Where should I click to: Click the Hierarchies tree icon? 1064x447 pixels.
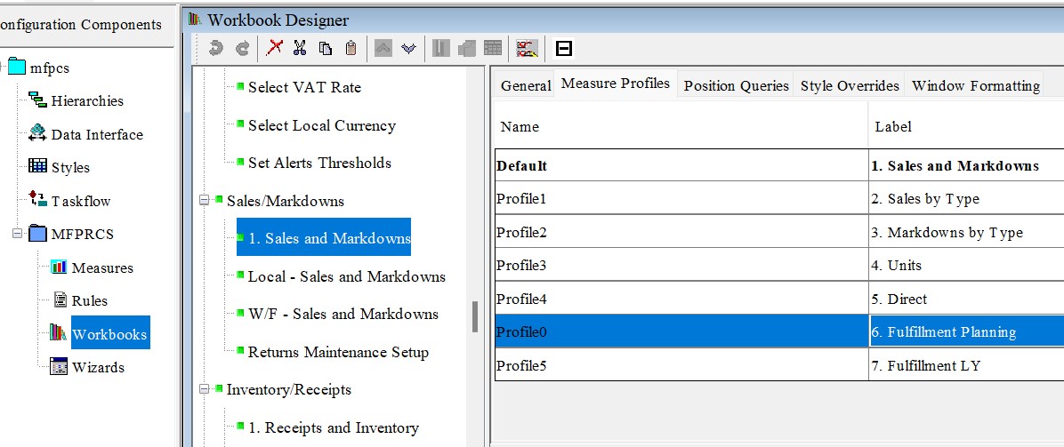coord(37,100)
